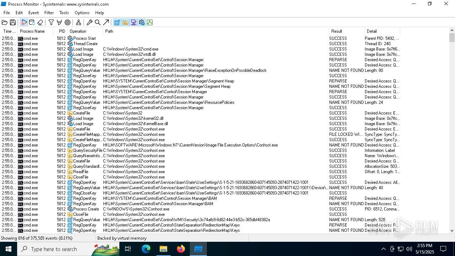Open the Edit menu

19,13
